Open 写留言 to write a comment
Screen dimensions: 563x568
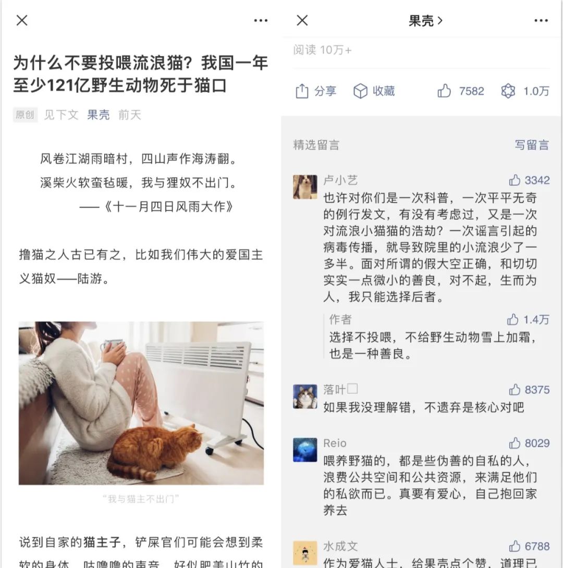[532, 145]
